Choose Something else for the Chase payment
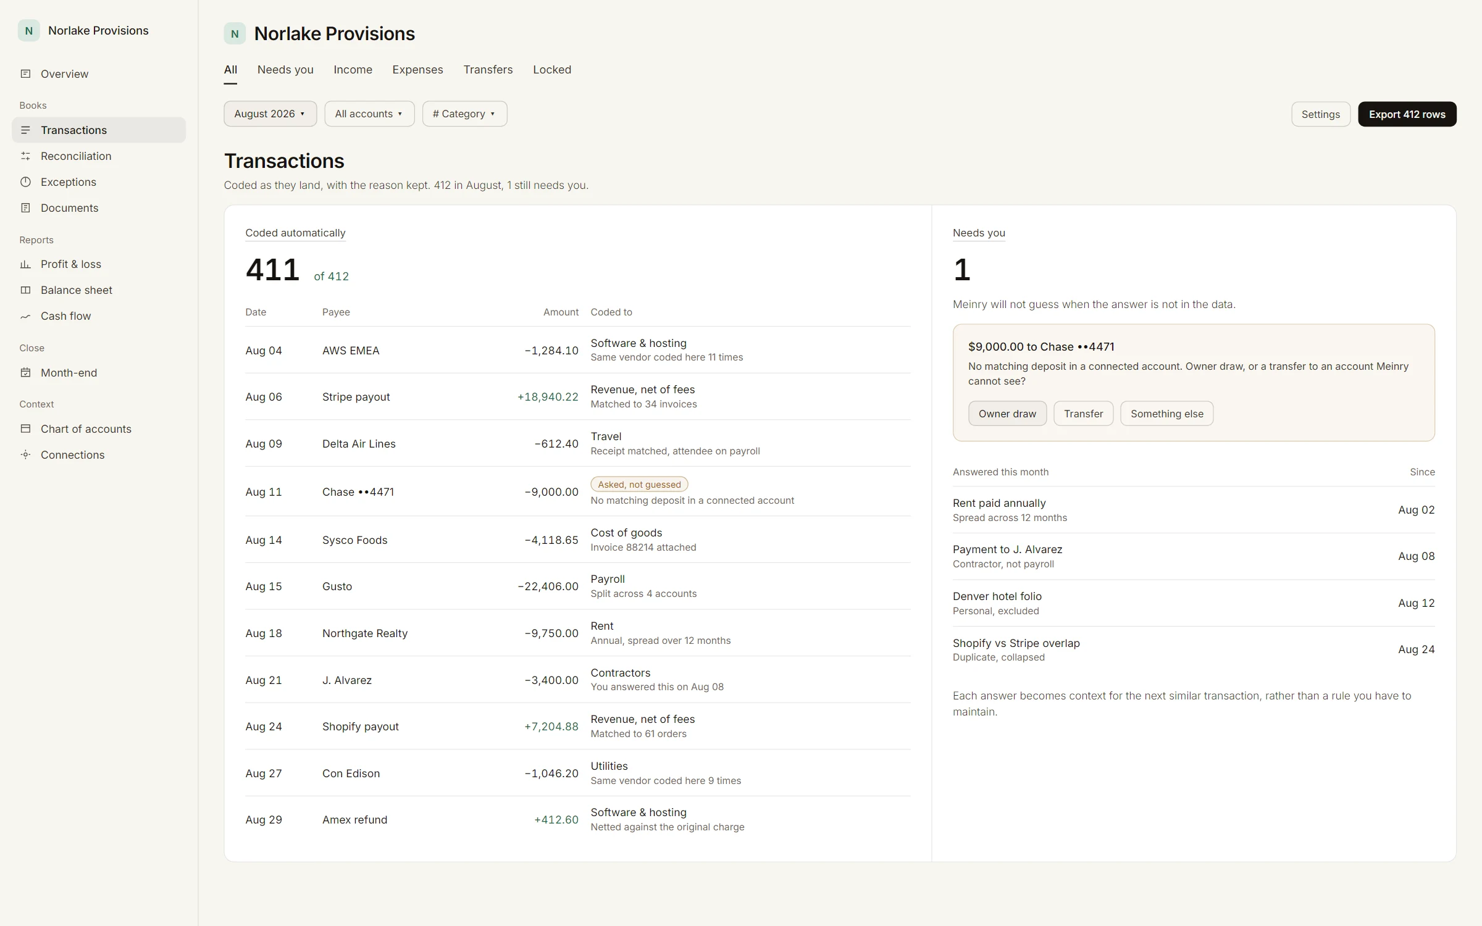Viewport: 1482px width, 926px height. click(x=1166, y=414)
